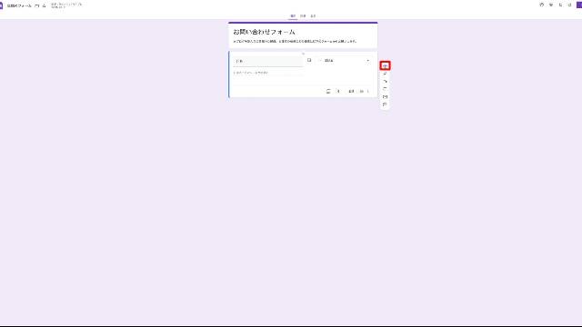582x327 pixels.
Task: Click the Add video icon in the side toolbar
Action: [385, 97]
